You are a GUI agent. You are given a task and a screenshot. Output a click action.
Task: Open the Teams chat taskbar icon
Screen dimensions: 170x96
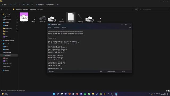(x=66, y=94)
